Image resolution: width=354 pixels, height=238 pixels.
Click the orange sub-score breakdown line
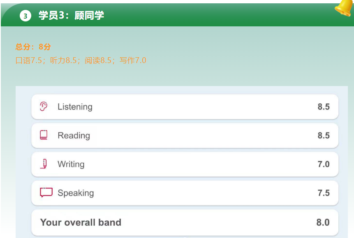(81, 61)
